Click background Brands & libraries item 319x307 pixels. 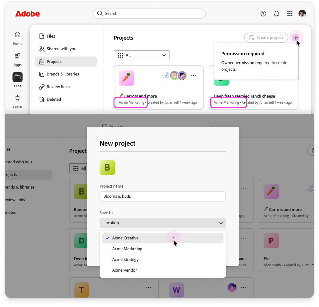(x=20, y=187)
